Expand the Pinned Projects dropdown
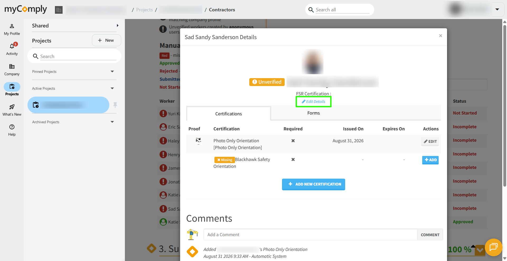This screenshot has height=261, width=507. (112, 72)
